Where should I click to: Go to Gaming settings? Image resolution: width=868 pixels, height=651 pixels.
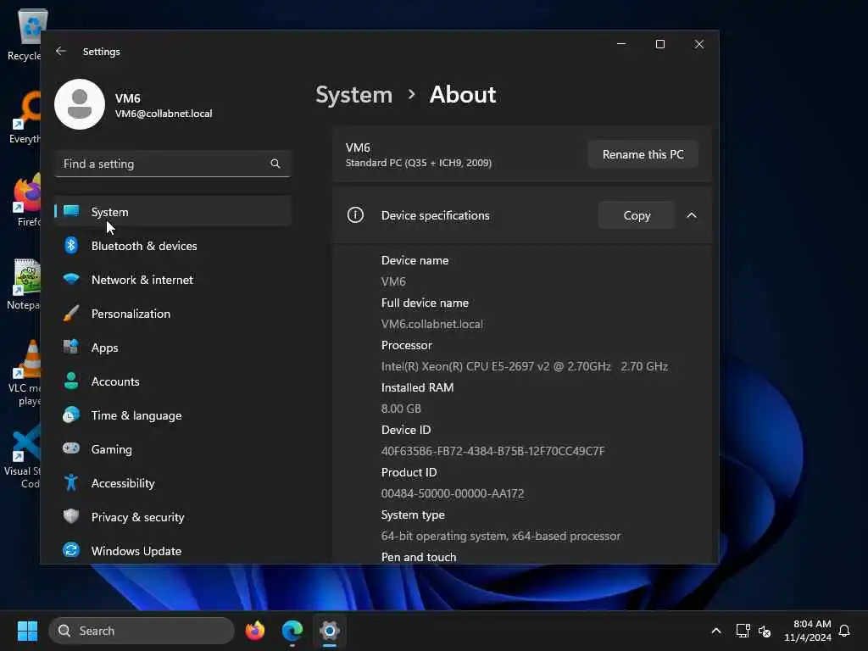tap(173, 448)
